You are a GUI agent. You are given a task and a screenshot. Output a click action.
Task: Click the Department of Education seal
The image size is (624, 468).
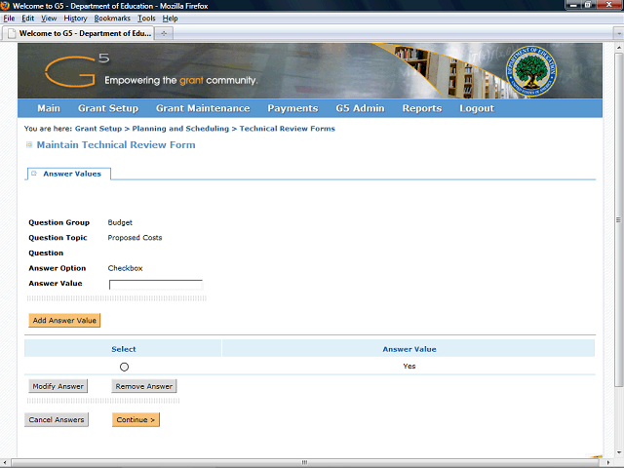[531, 71]
